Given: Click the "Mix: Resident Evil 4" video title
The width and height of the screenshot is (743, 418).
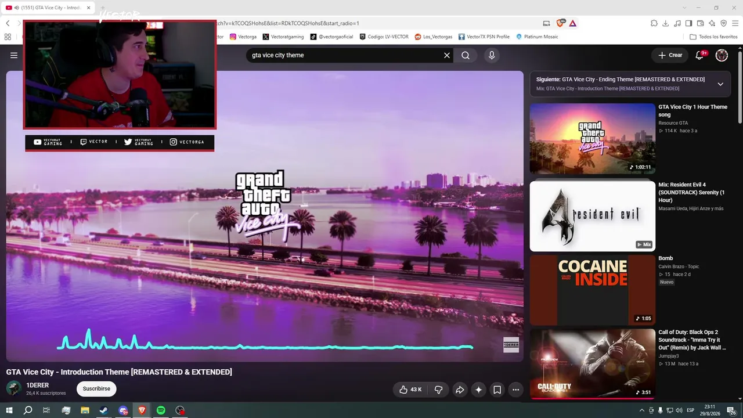Looking at the screenshot, I should [x=691, y=192].
